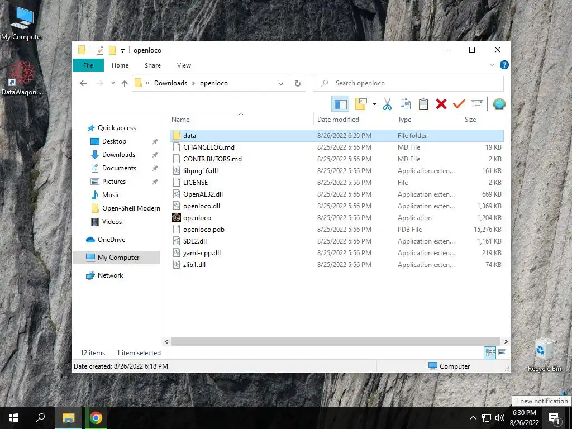Select the openloco application icon

pos(176,218)
